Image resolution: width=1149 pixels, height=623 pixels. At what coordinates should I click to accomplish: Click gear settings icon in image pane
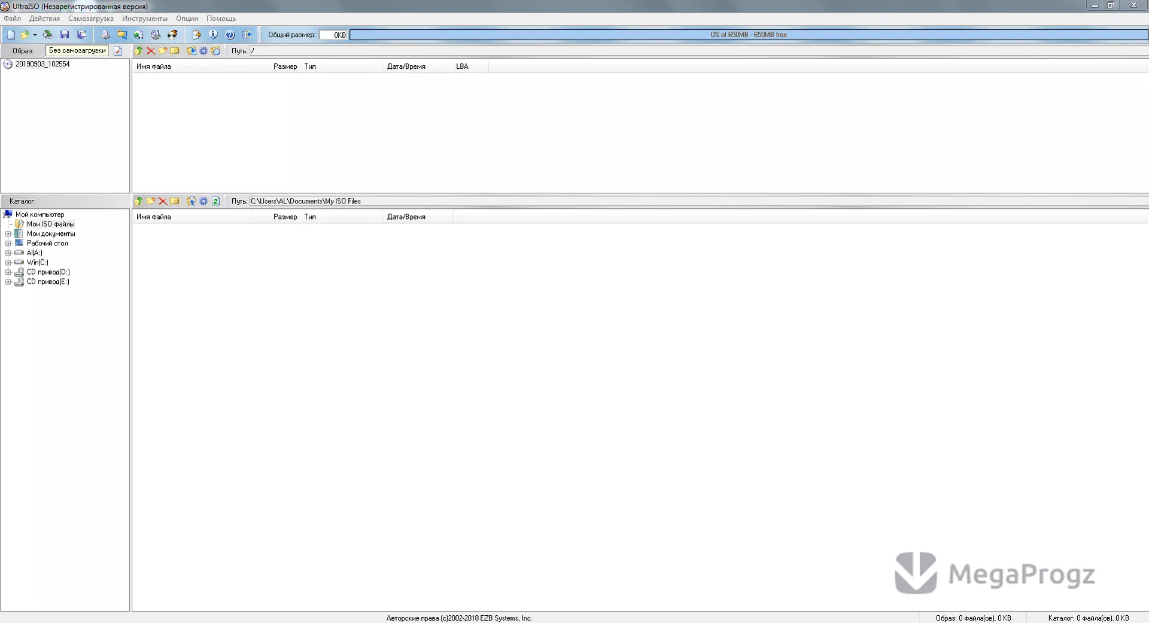pyautogui.click(x=203, y=51)
